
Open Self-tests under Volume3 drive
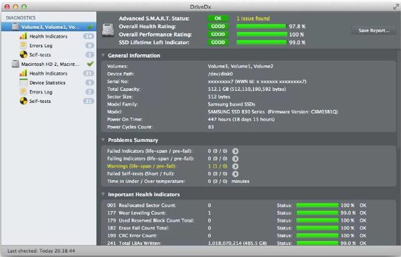click(x=49, y=55)
